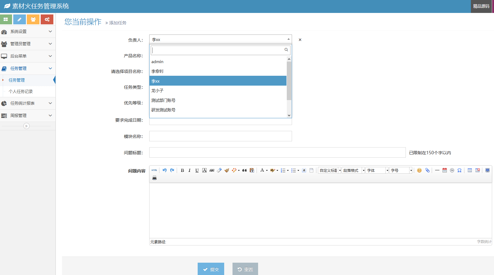Click the dropdown list scrollbar down arrow
The width and height of the screenshot is (494, 275).
pyautogui.click(x=289, y=115)
